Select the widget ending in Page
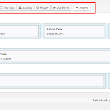The width and height of the screenshot is (110, 110). click(x=19, y=31)
